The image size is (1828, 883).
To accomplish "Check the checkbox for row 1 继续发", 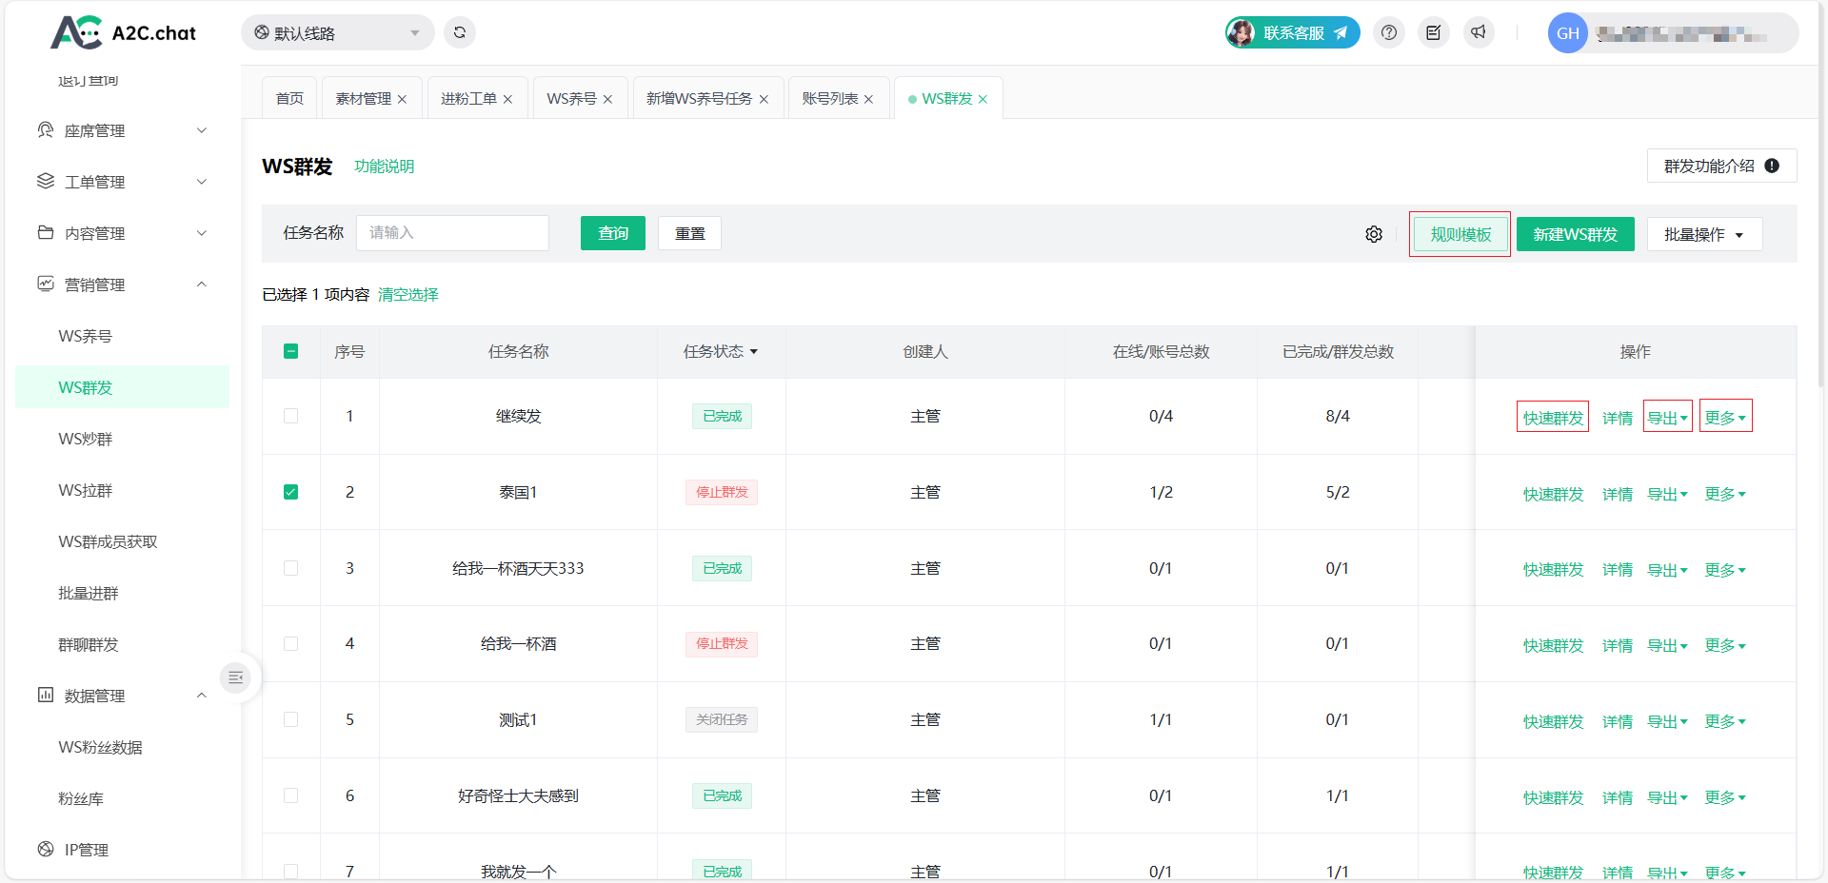I will coord(291,416).
